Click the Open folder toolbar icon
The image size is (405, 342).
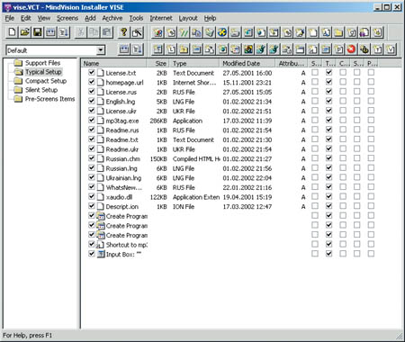pyautogui.click(x=25, y=32)
